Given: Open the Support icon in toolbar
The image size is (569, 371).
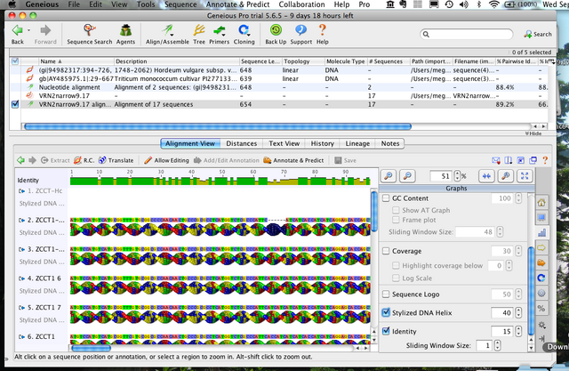Looking at the screenshot, I should tap(301, 30).
